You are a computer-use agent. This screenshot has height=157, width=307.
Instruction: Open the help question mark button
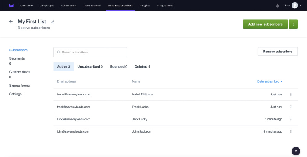coord(296,151)
